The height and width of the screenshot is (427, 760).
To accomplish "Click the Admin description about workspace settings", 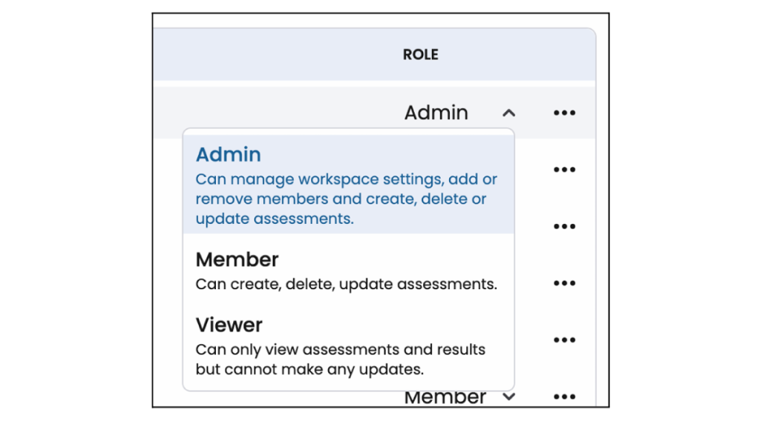I will (346, 179).
